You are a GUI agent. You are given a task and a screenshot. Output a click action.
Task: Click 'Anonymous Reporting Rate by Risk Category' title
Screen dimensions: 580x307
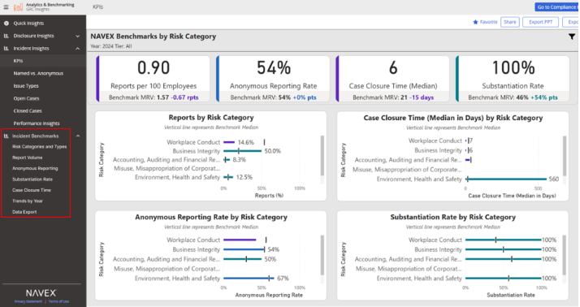(x=211, y=217)
